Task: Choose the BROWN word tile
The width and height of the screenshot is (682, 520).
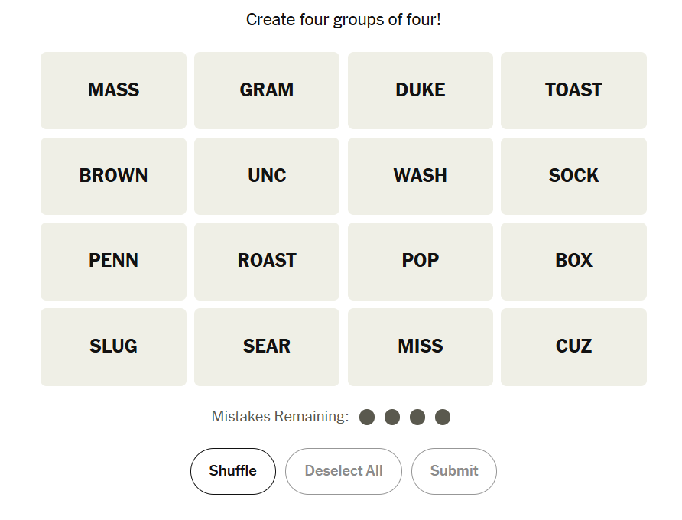Action: (113, 176)
